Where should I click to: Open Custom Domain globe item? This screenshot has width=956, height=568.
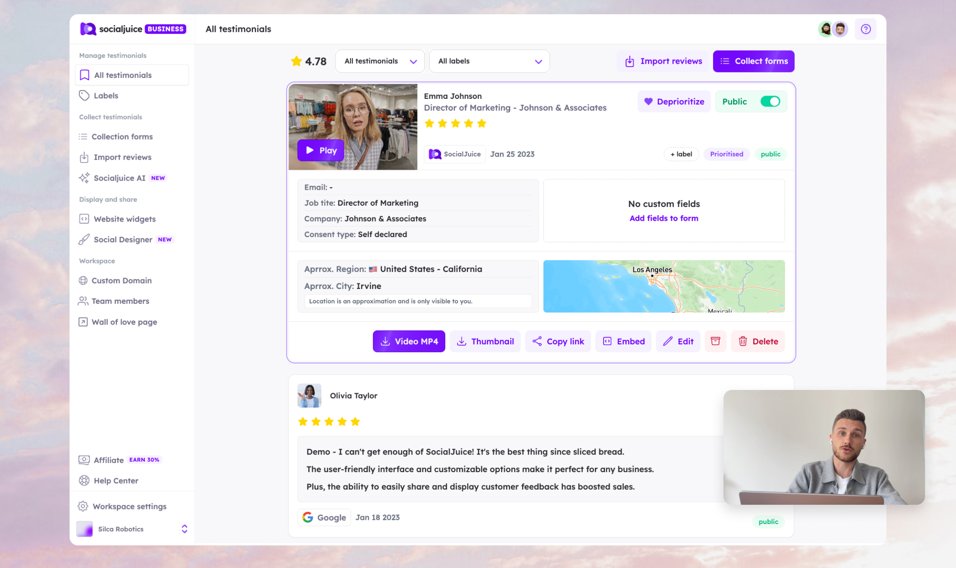point(121,281)
